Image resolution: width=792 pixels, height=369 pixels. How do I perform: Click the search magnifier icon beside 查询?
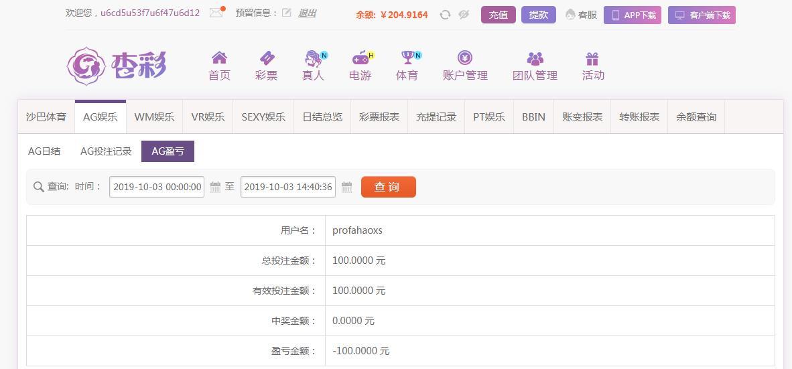pos(38,187)
